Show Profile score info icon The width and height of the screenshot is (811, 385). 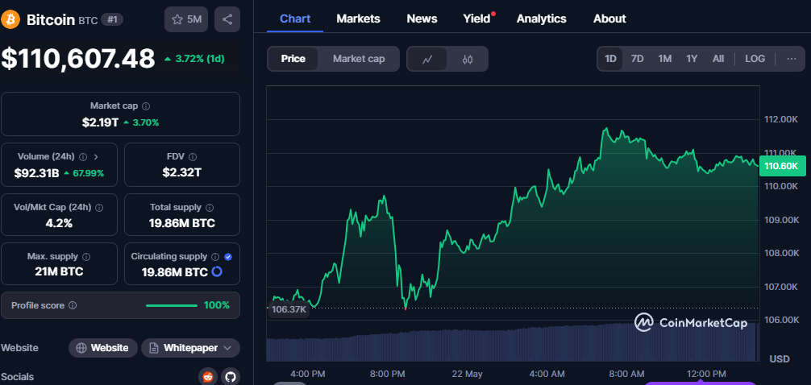pyautogui.click(x=73, y=305)
